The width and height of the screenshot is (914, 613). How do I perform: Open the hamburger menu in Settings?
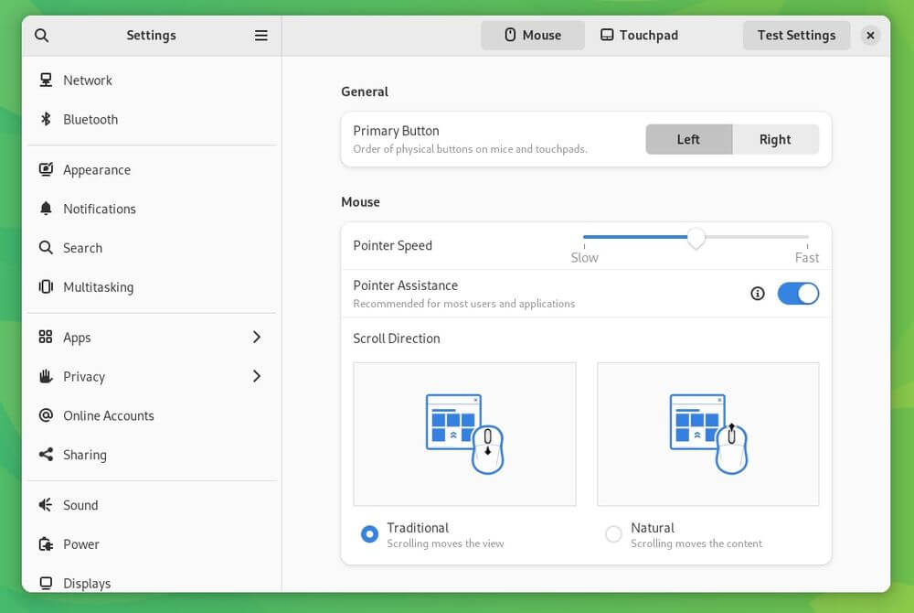[x=260, y=35]
